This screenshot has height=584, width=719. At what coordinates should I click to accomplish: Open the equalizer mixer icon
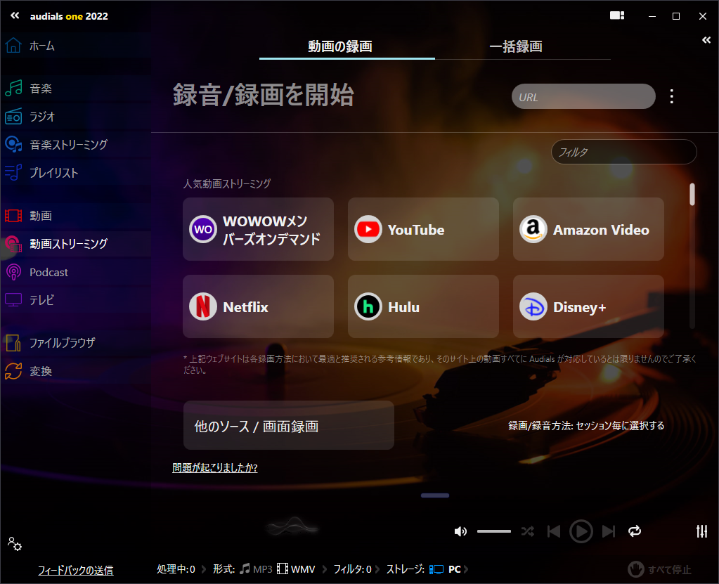[x=701, y=531]
